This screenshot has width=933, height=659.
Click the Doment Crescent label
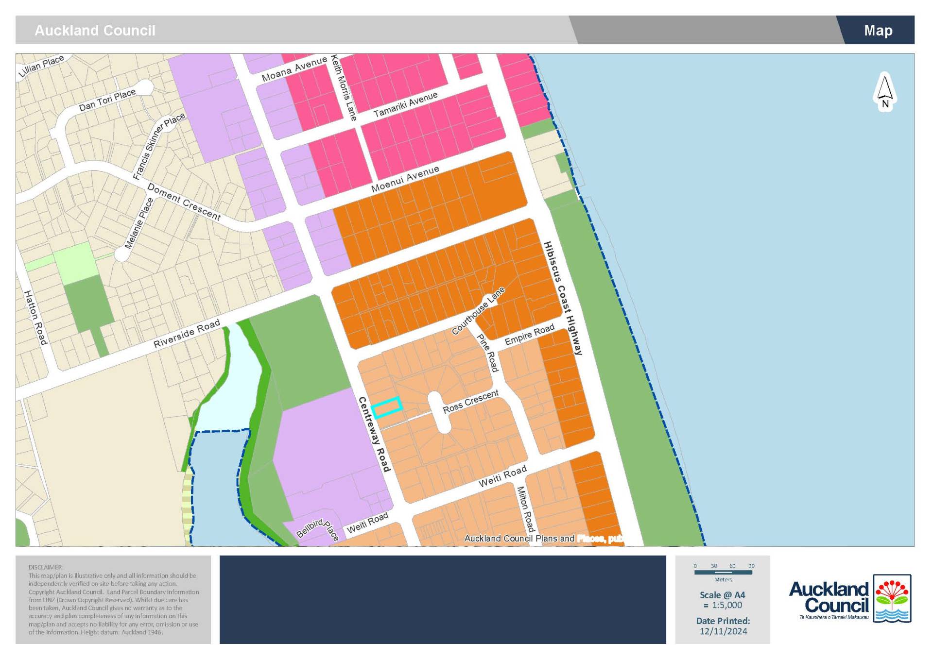coord(184,202)
